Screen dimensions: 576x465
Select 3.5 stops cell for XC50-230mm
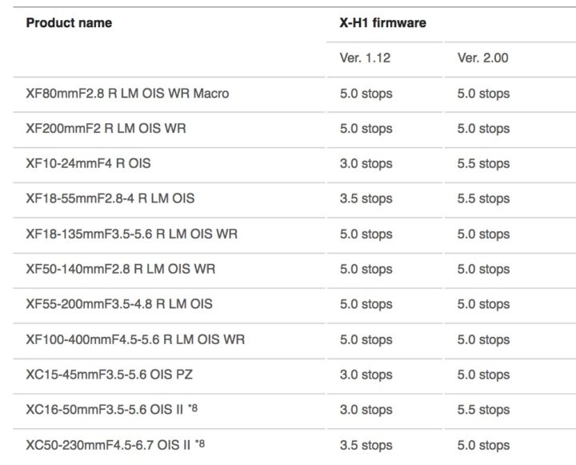coord(366,445)
